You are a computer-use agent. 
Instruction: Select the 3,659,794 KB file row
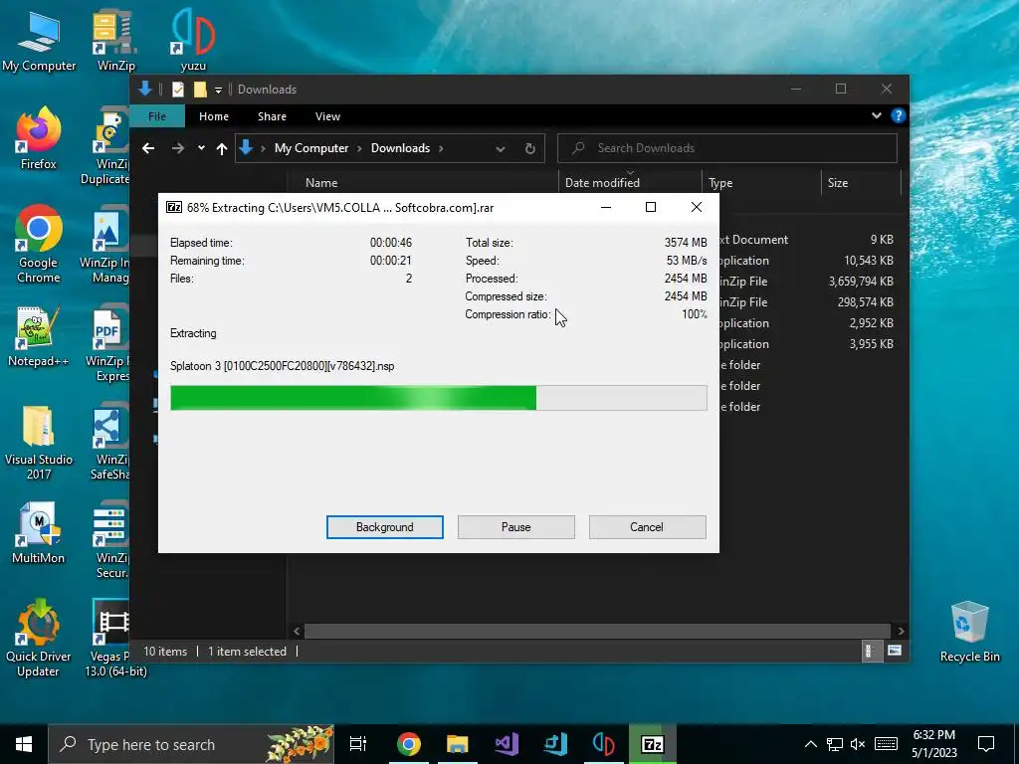[806, 282]
